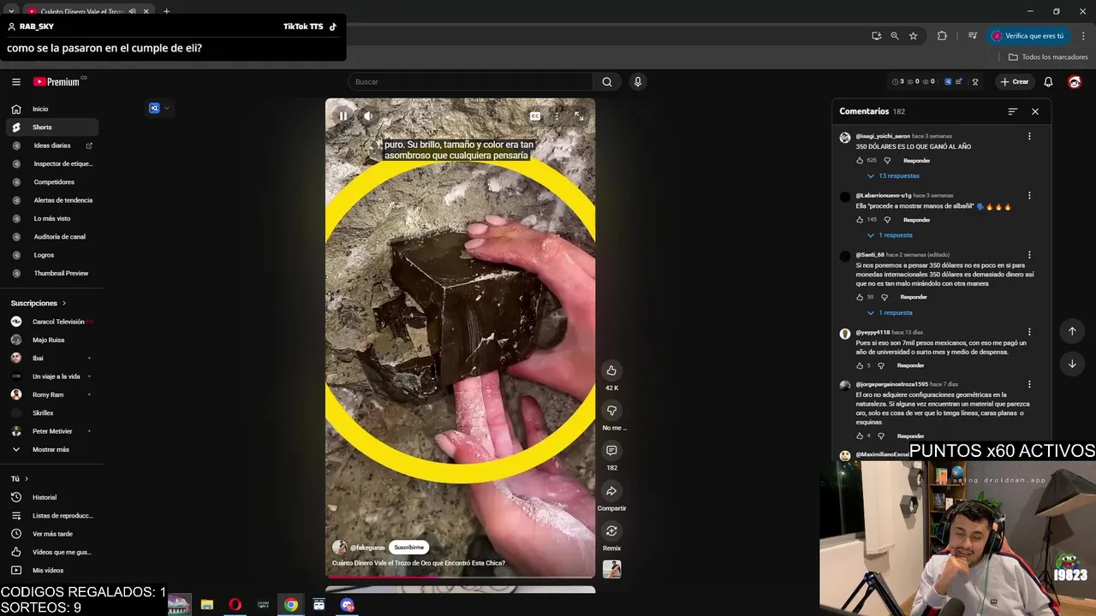Go to previous Short with up arrow
Screen dimensions: 1096x616
(1072, 331)
